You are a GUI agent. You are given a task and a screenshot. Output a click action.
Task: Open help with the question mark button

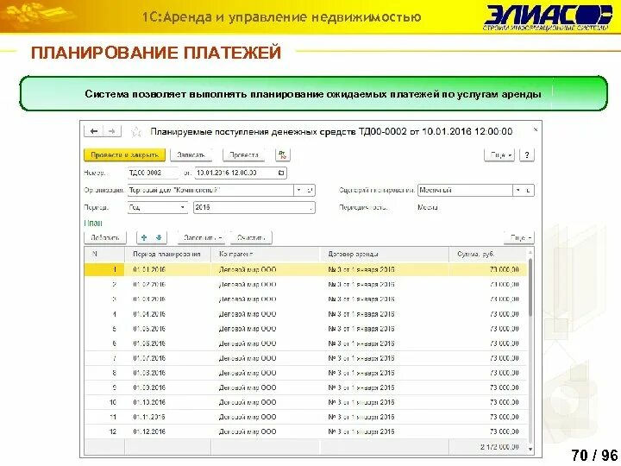point(527,155)
